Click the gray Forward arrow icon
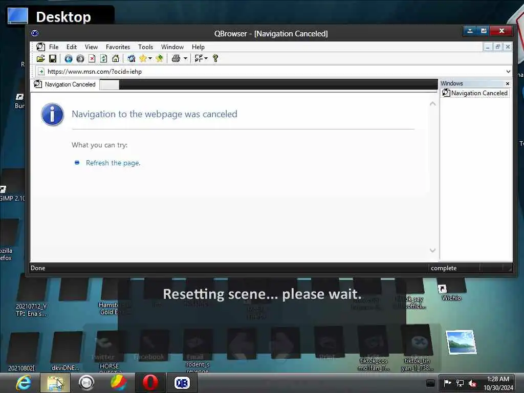The image size is (524, 393). pos(80,59)
